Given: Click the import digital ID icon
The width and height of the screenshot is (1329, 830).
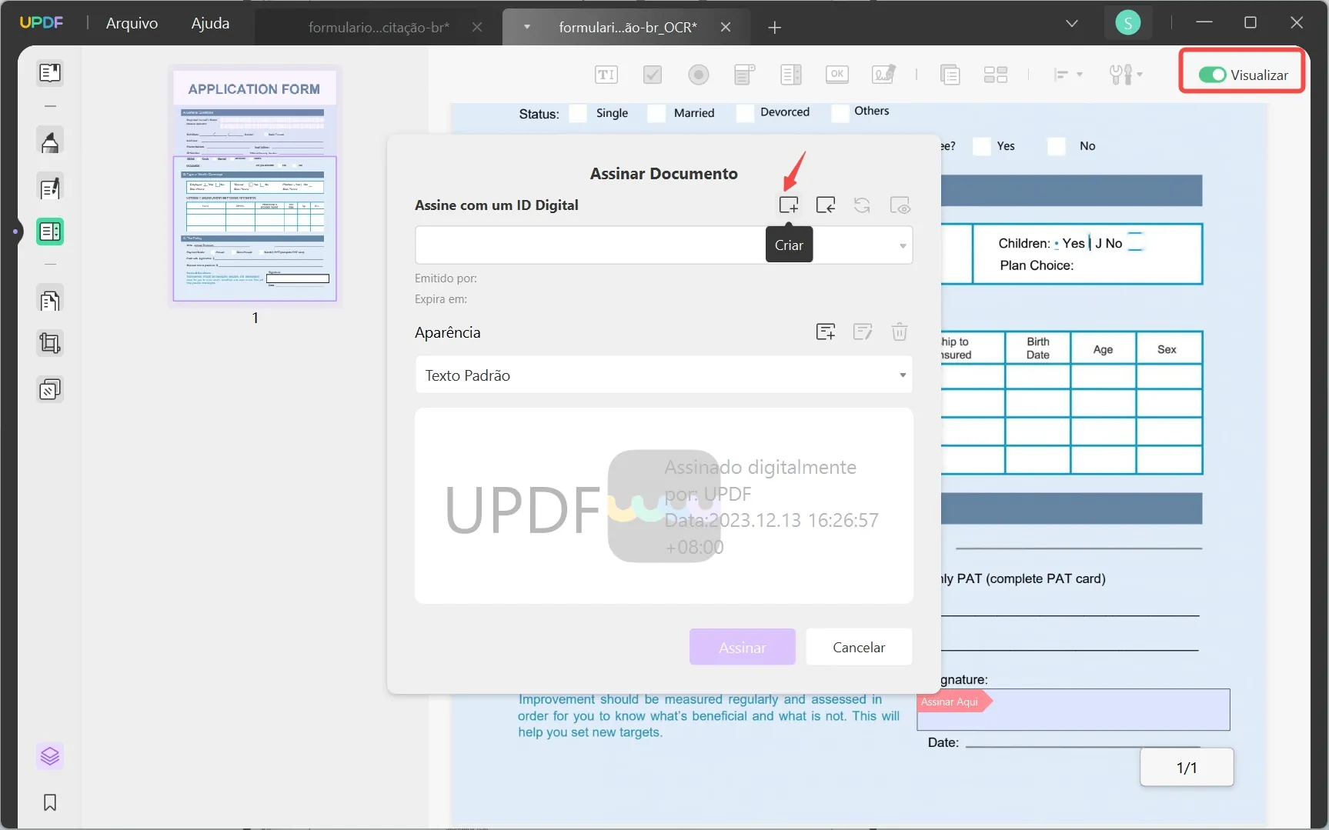Looking at the screenshot, I should (826, 205).
